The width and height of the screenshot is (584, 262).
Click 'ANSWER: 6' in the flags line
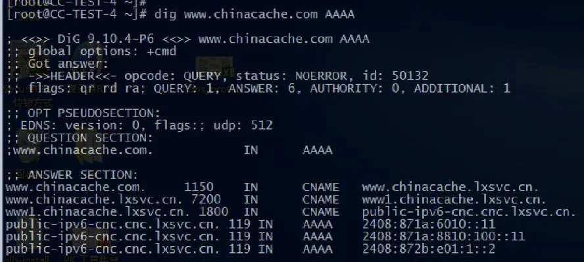265,88
